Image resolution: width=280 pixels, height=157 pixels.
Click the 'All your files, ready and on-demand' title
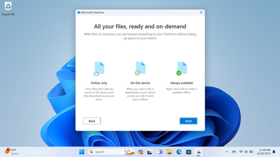[140, 26]
